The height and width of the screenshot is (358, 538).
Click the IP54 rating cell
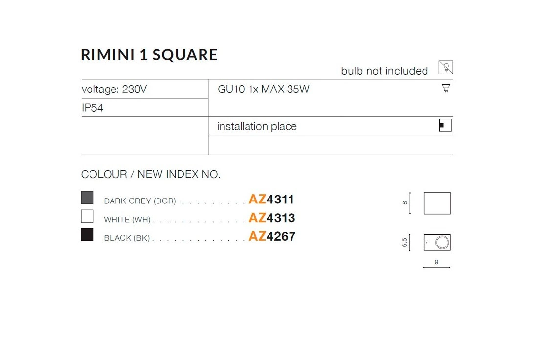92,108
